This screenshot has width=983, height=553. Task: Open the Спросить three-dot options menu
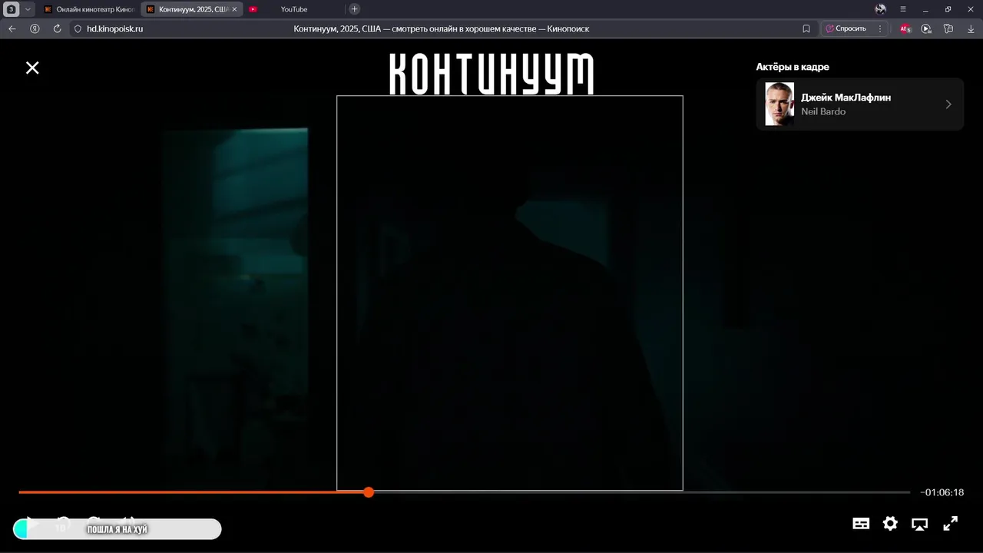[x=880, y=28]
